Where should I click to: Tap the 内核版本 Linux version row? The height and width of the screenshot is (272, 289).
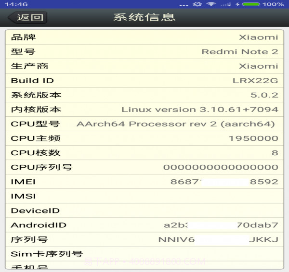pyautogui.click(x=144, y=110)
